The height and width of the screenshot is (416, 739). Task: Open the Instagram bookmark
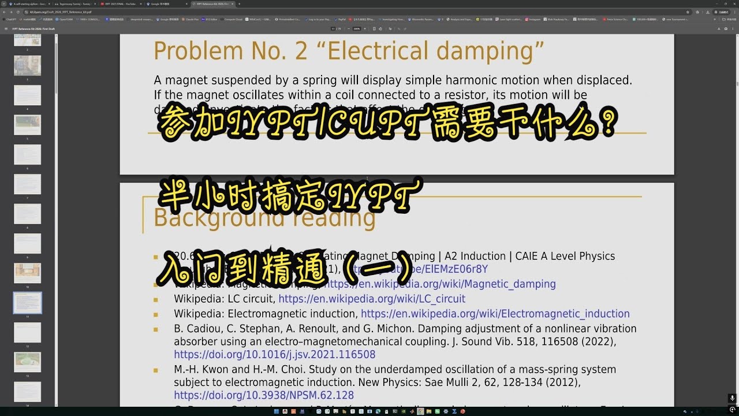[x=533, y=19]
